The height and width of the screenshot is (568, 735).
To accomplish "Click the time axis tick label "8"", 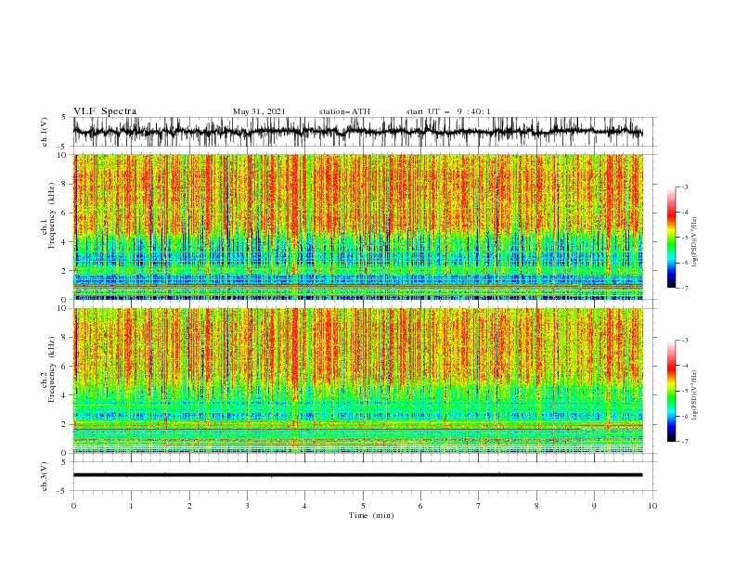I will [x=536, y=506].
